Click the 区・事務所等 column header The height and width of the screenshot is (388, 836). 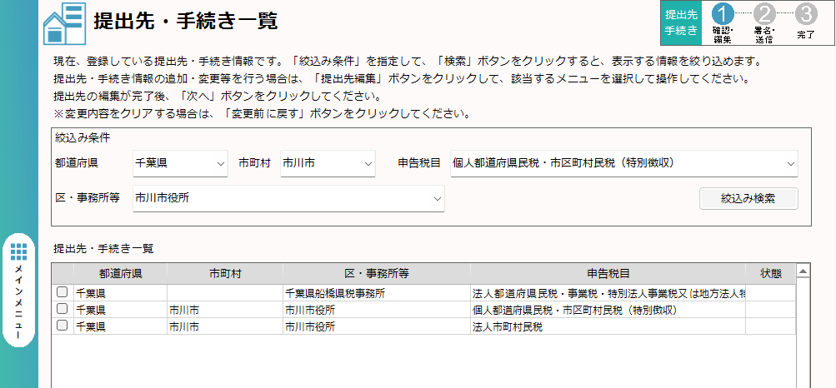point(376,274)
